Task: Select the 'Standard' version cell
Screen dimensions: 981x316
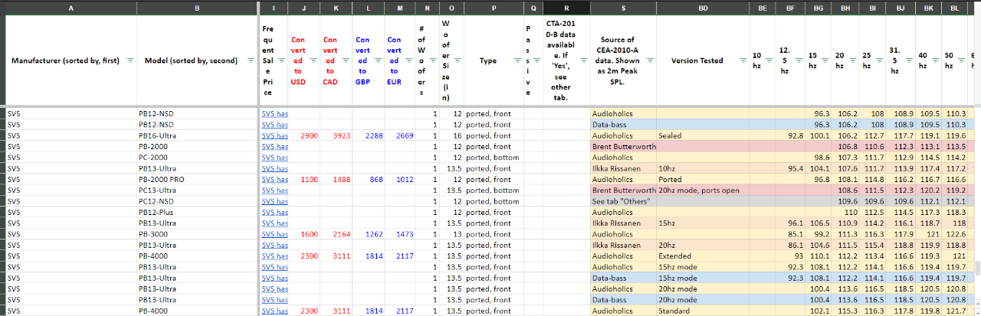Action: tap(703, 311)
